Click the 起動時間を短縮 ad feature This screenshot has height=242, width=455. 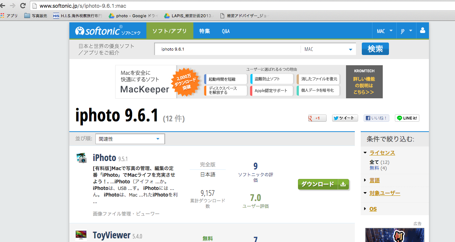pyautogui.click(x=225, y=79)
